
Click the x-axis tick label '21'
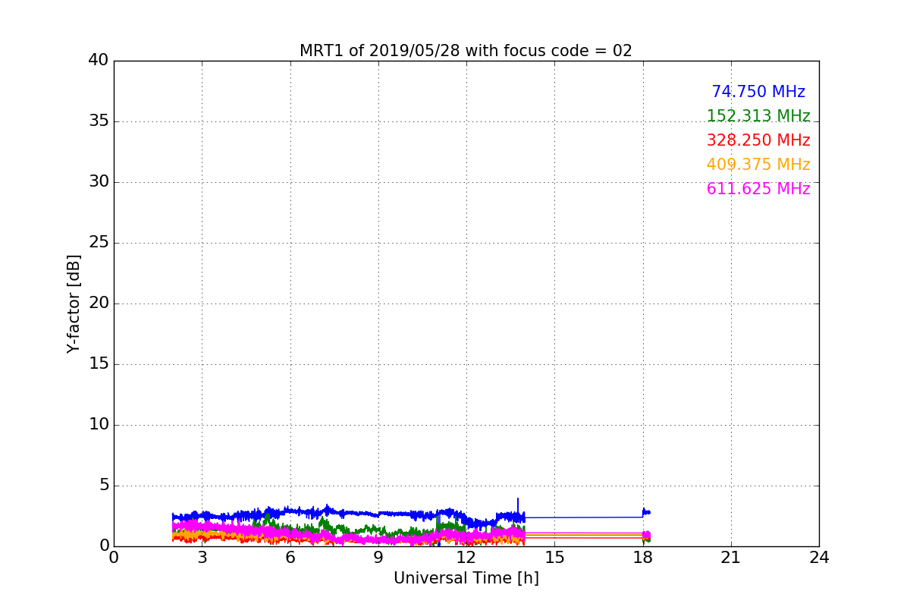(731, 558)
